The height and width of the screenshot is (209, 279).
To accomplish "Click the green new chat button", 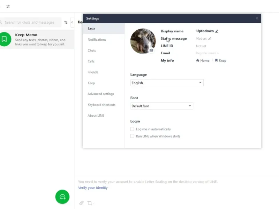I will pos(62,197).
